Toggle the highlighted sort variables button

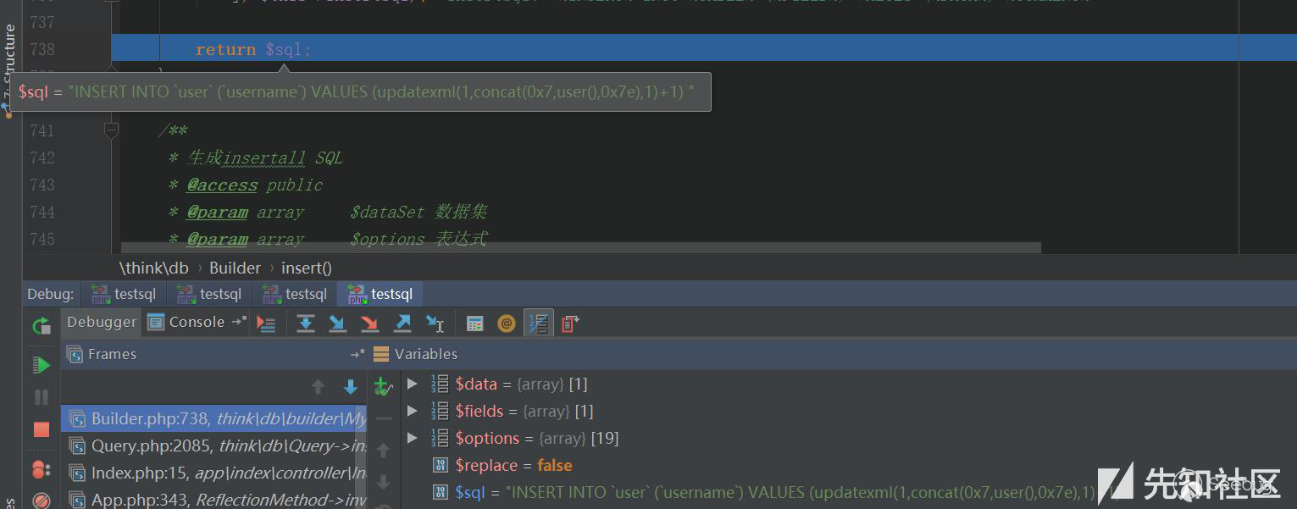pos(539,323)
